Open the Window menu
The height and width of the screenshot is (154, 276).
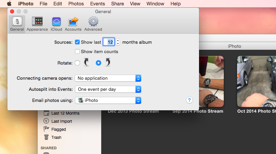(155, 4)
